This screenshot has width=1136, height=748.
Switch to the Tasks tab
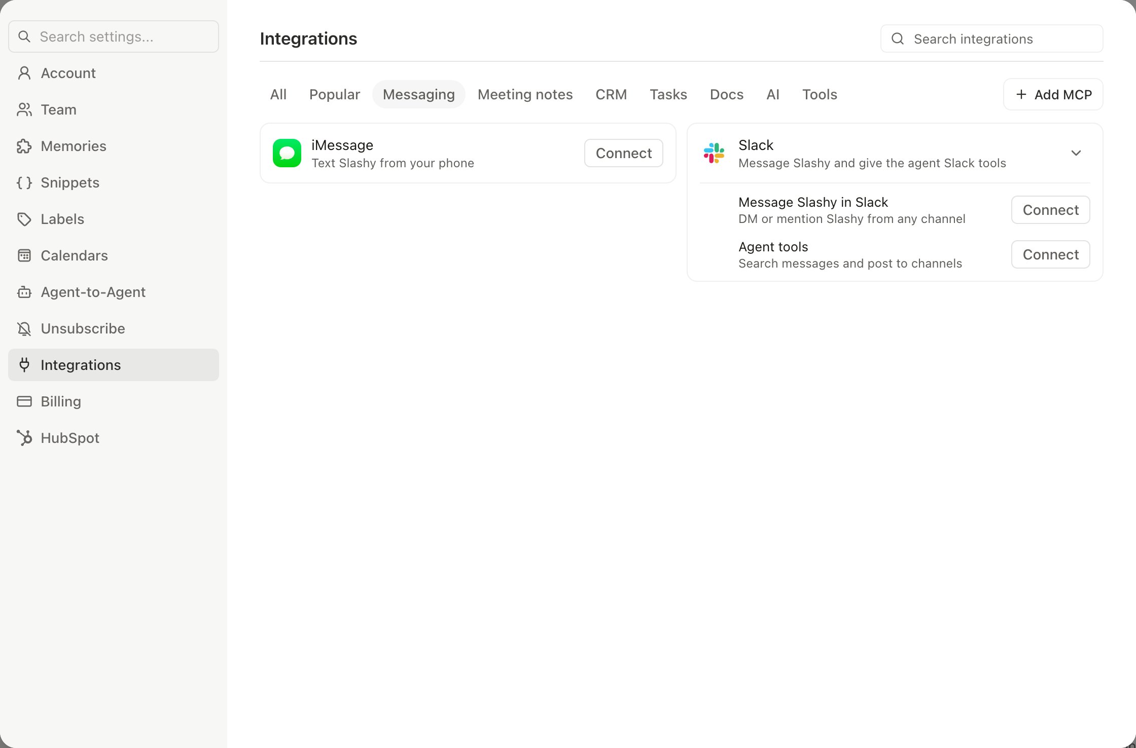[668, 94]
